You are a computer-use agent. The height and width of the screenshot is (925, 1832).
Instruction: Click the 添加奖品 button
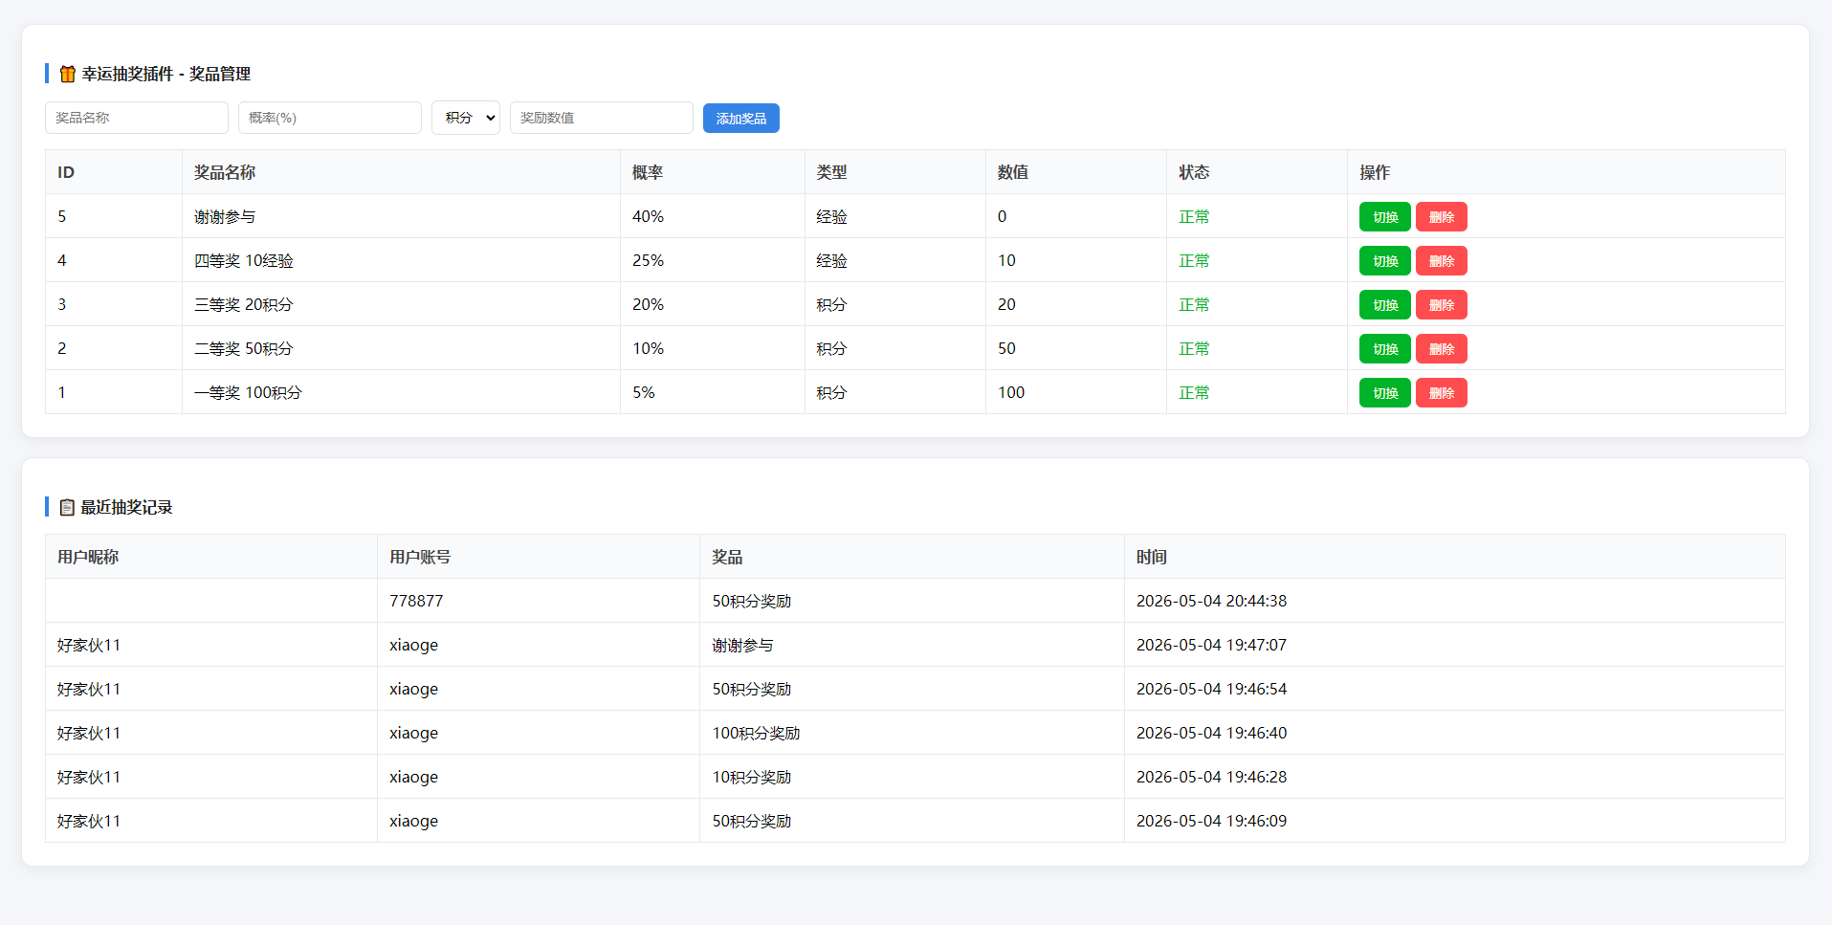[741, 118]
